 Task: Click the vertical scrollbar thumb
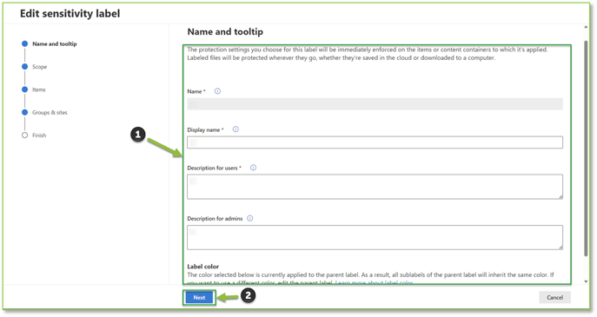pyautogui.click(x=586, y=149)
